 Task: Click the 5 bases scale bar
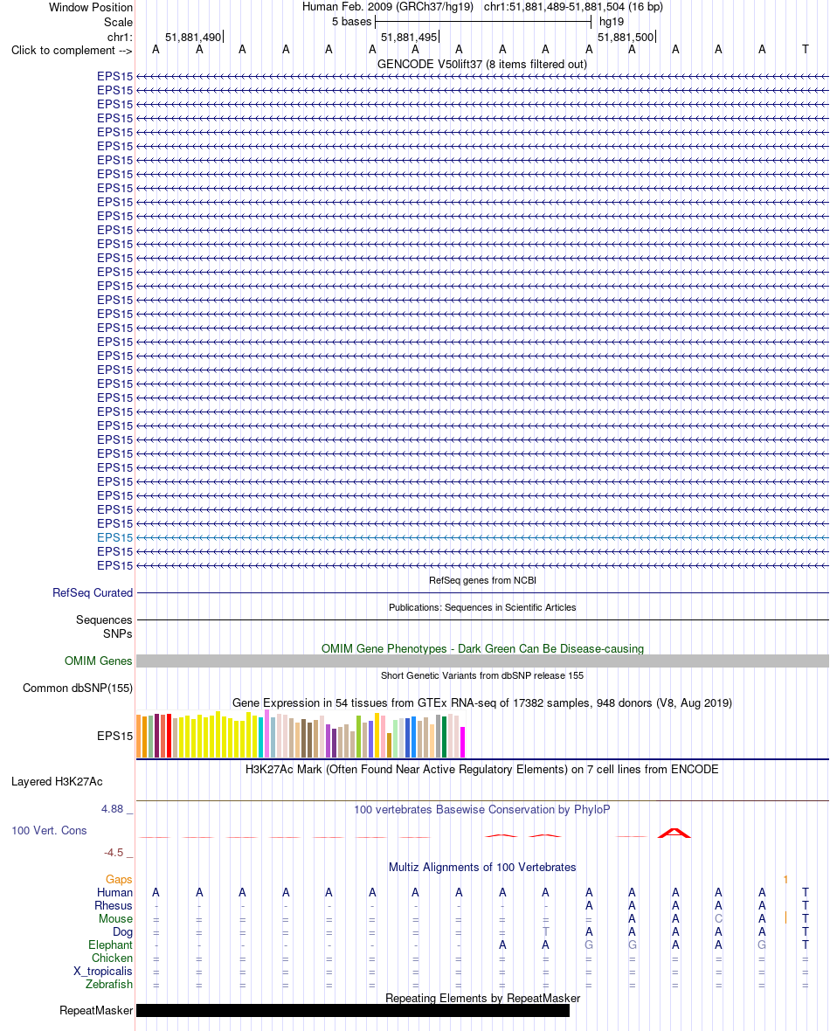(x=483, y=22)
